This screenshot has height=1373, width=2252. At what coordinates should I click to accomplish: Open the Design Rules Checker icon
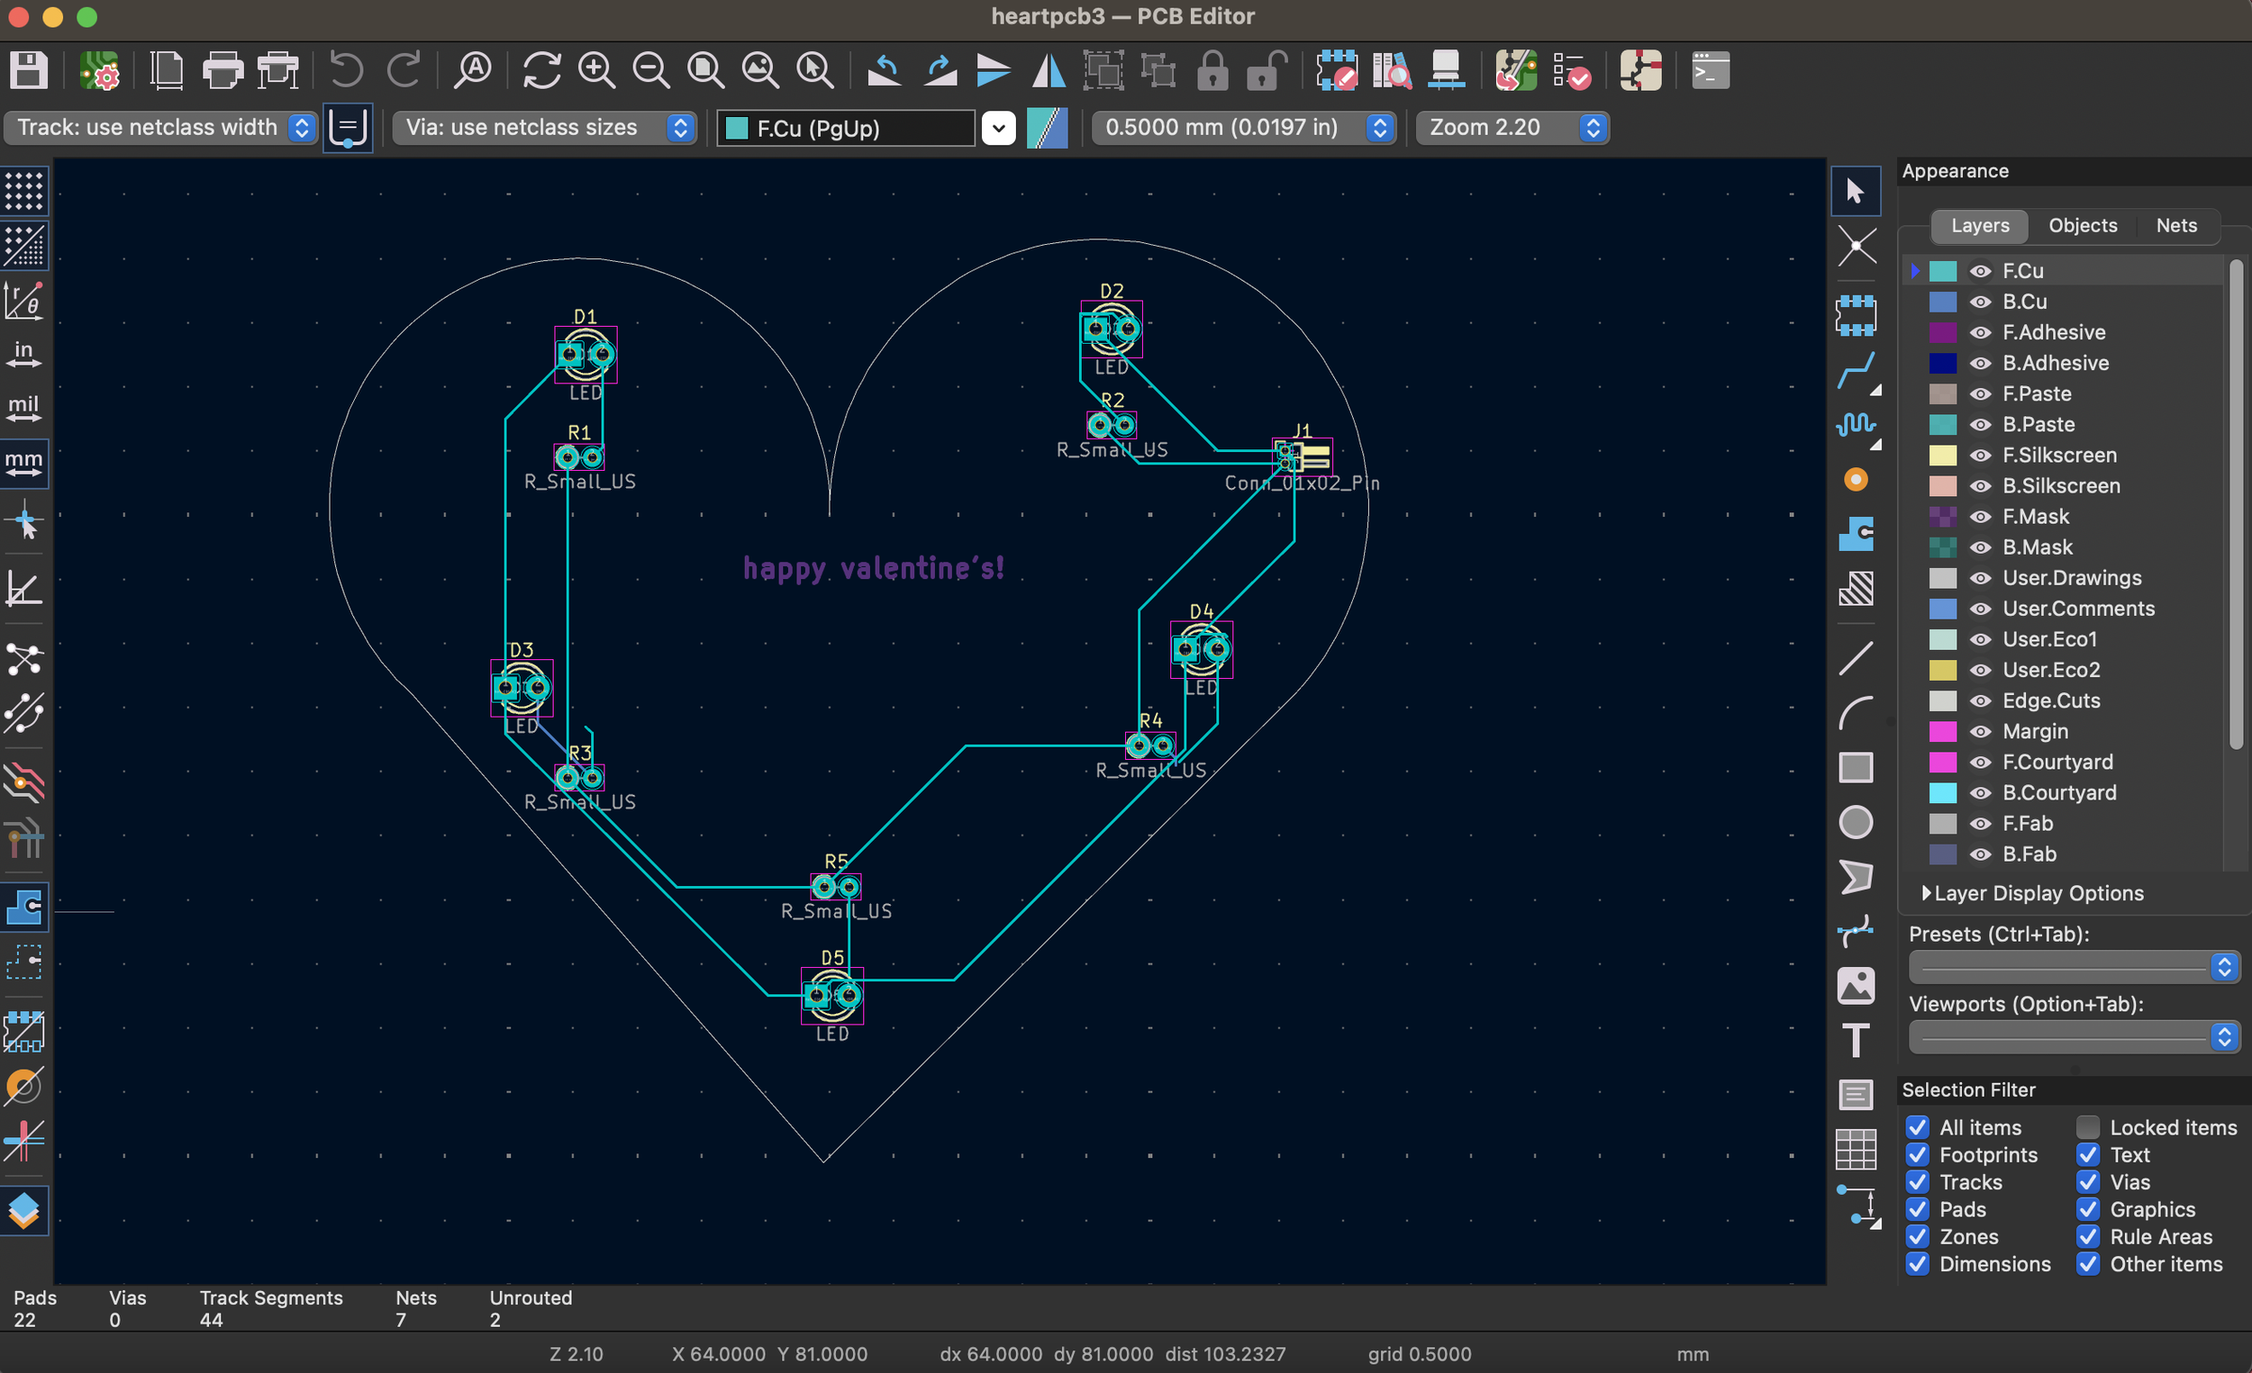[x=1571, y=70]
